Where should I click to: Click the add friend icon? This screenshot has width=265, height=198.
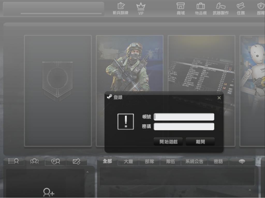coord(49,192)
